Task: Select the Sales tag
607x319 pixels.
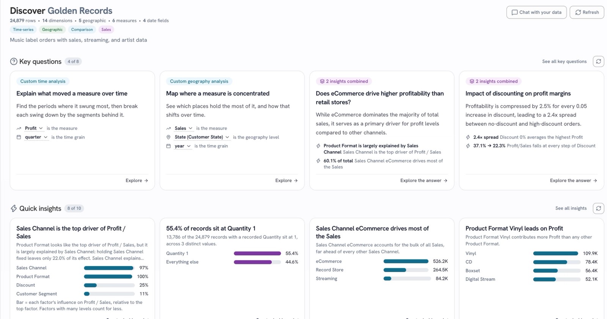Action: 106,30
